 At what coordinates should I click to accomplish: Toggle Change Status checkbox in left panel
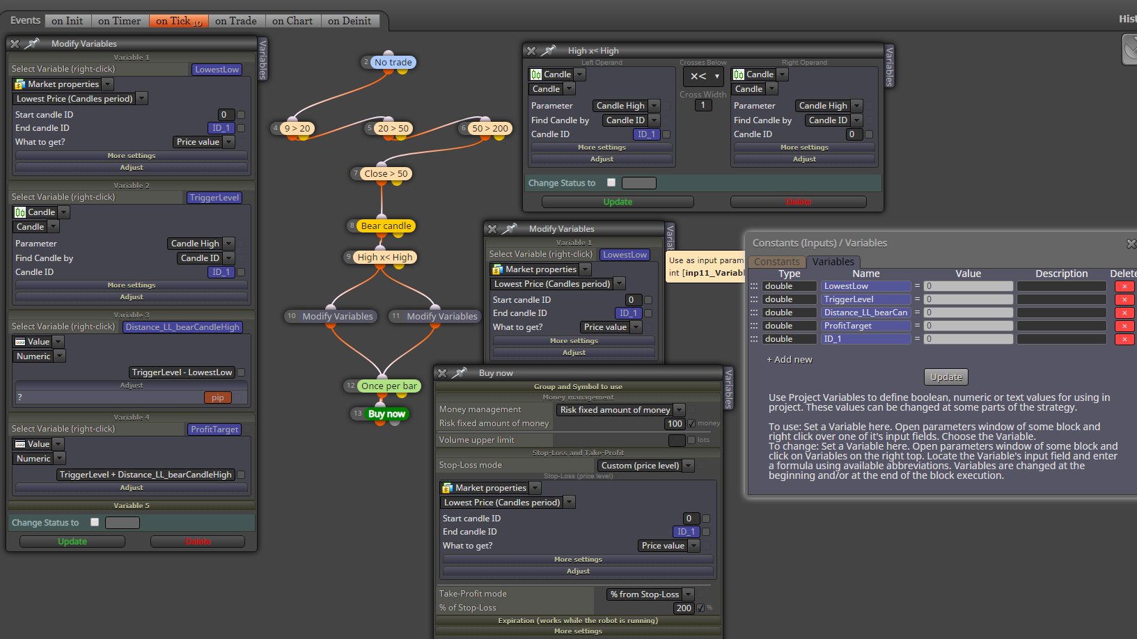(x=95, y=522)
